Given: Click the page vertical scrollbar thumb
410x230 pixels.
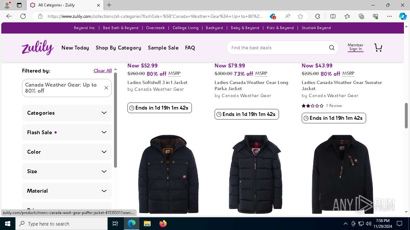Looking at the screenshot, I should pos(406,116).
